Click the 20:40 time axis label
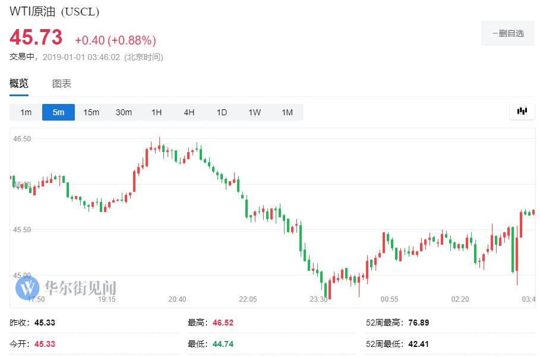Screen dimensions: 540x357 (177, 299)
